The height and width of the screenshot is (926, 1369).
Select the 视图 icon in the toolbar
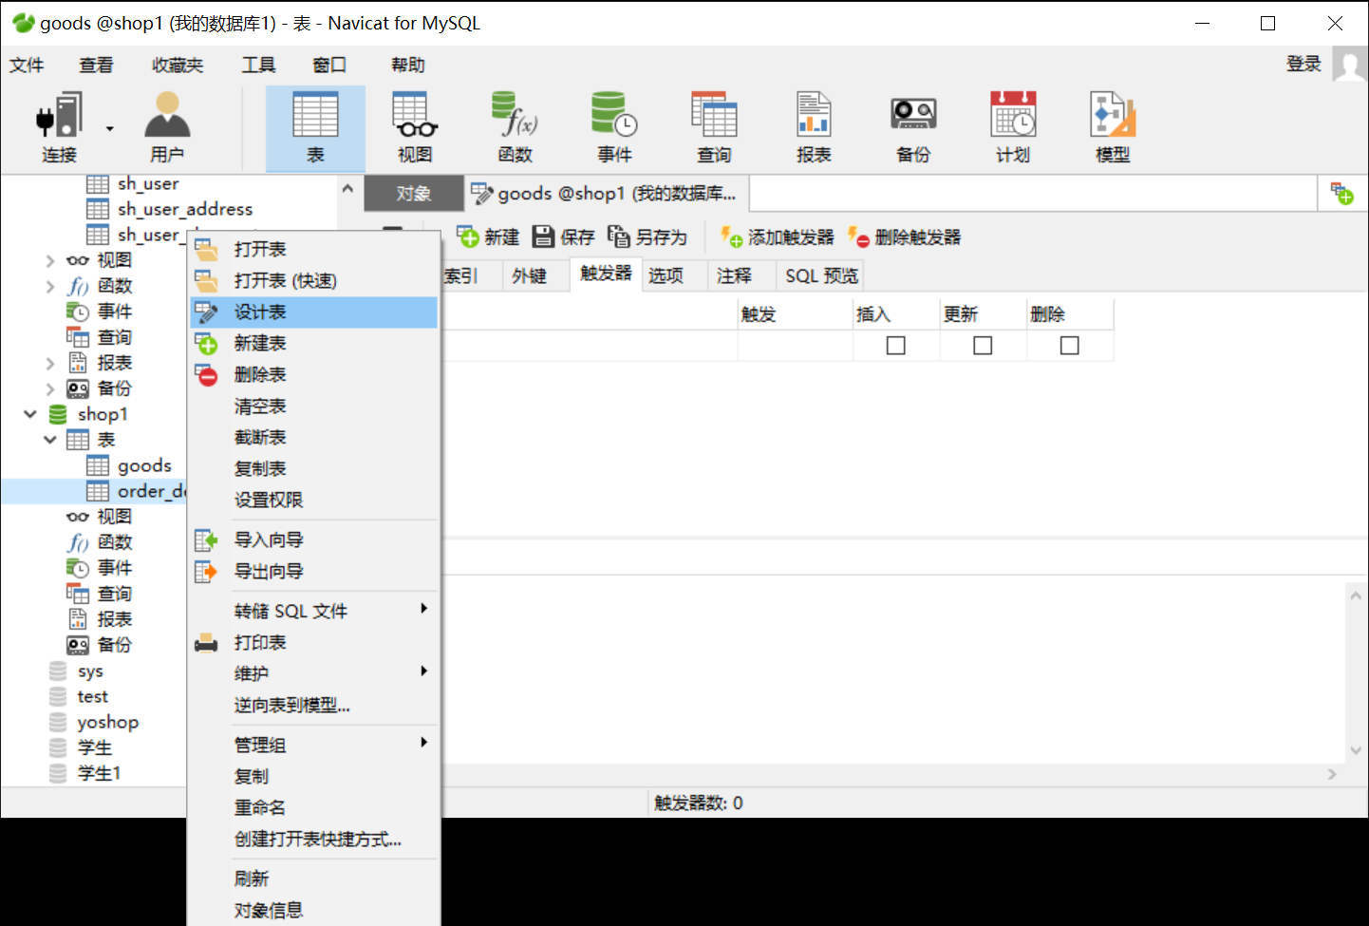coord(414,126)
